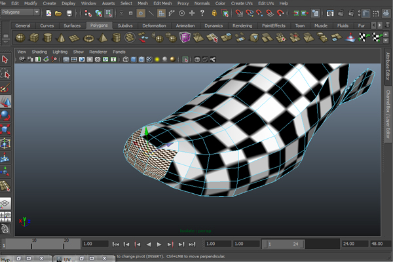Open the Shading panel menu

(39, 52)
